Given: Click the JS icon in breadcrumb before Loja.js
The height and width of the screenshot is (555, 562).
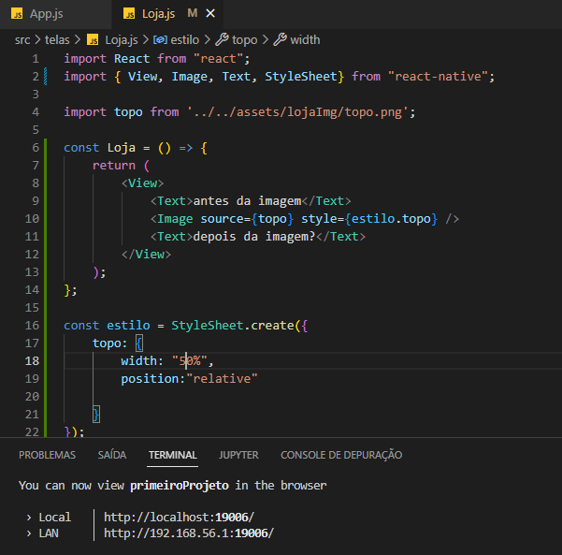Looking at the screenshot, I should tap(93, 40).
